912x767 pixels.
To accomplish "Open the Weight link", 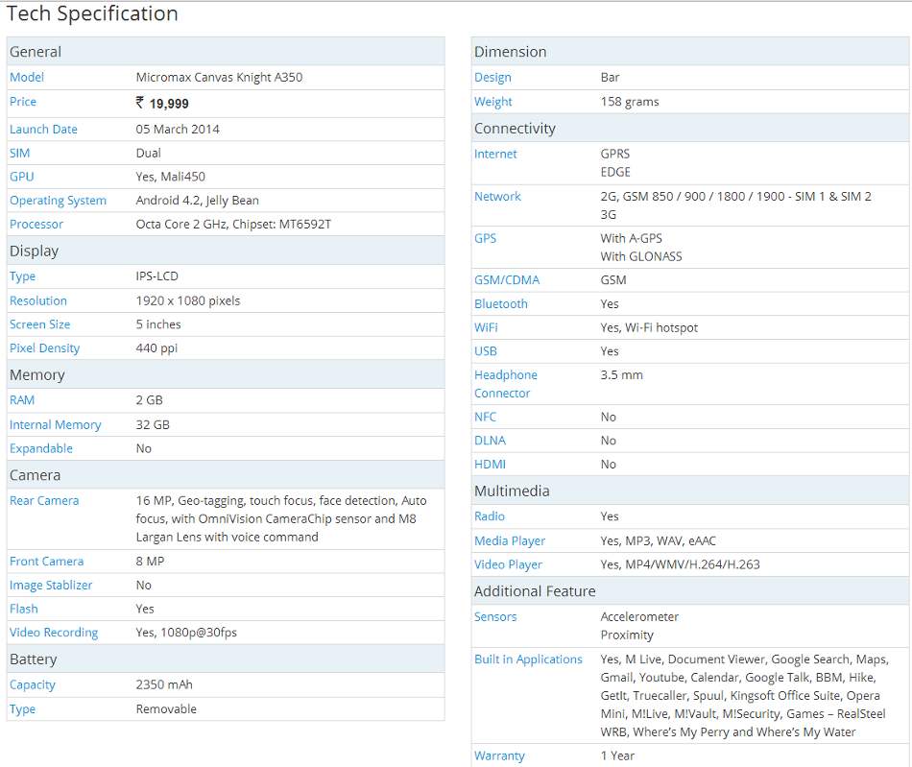I will (493, 102).
